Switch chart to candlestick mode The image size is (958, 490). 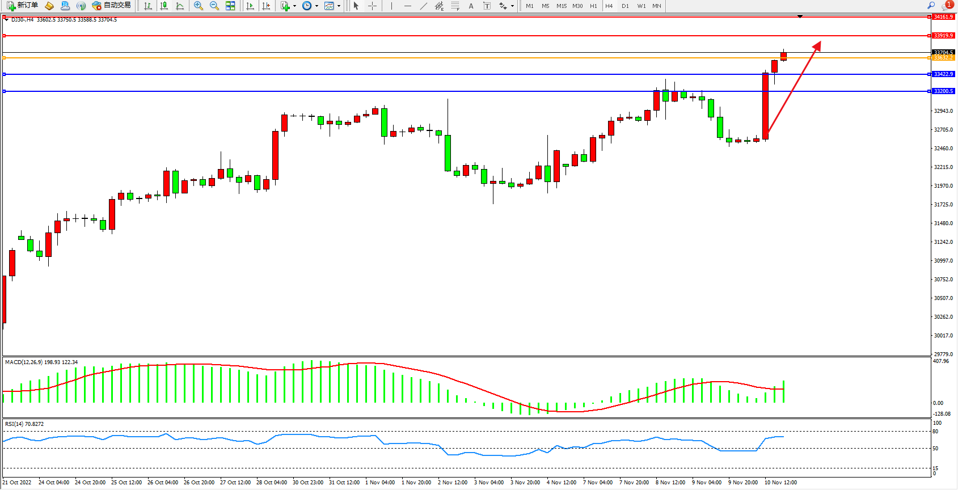[164, 6]
